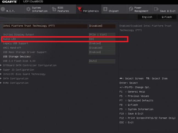Open Super IO Configuration submenu
The height and width of the screenshot is (133, 178).
pyautogui.click(x=18, y=70)
